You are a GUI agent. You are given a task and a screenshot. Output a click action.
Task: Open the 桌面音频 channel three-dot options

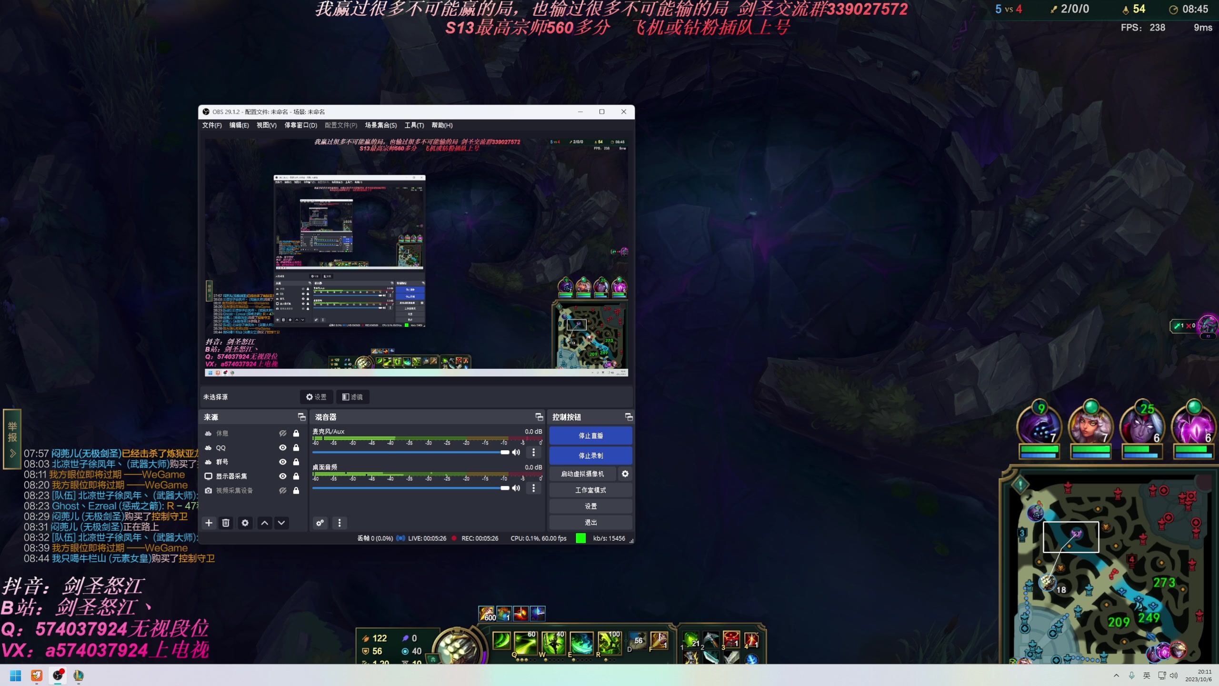click(533, 488)
